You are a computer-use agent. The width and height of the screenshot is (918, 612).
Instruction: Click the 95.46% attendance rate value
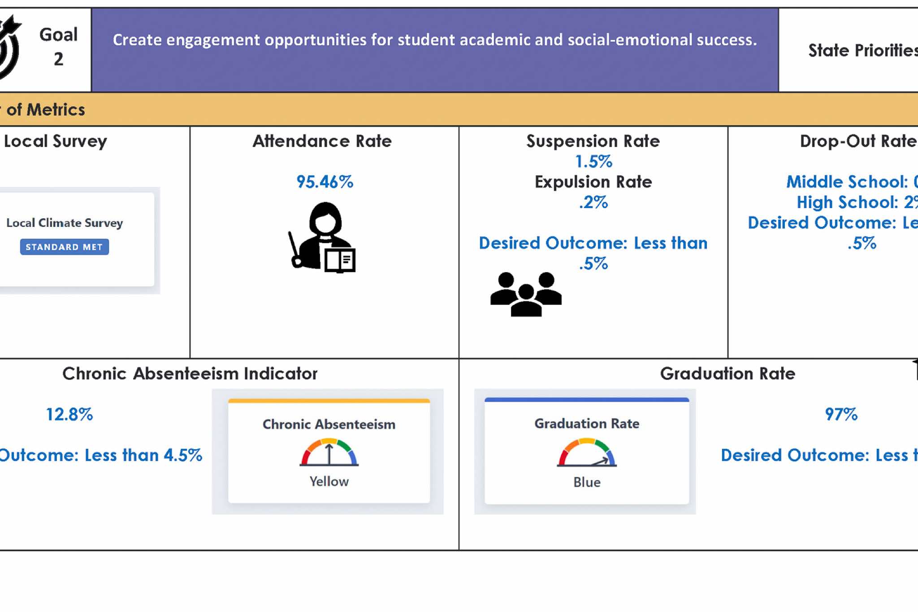coord(325,182)
